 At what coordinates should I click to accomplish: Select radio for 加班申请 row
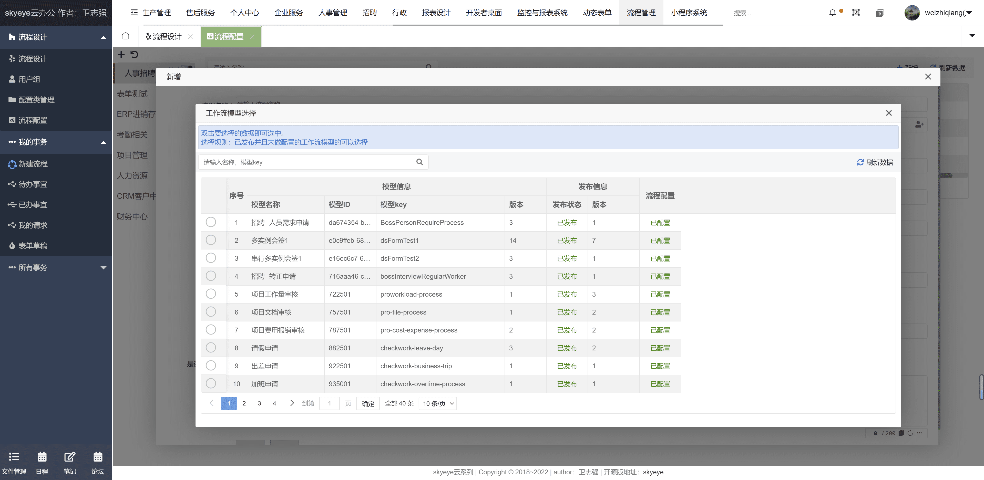click(211, 383)
